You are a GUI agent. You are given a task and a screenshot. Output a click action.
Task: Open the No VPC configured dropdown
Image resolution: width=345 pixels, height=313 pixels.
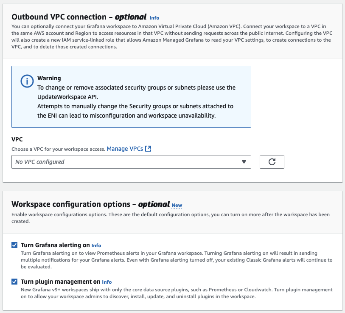pos(127,162)
